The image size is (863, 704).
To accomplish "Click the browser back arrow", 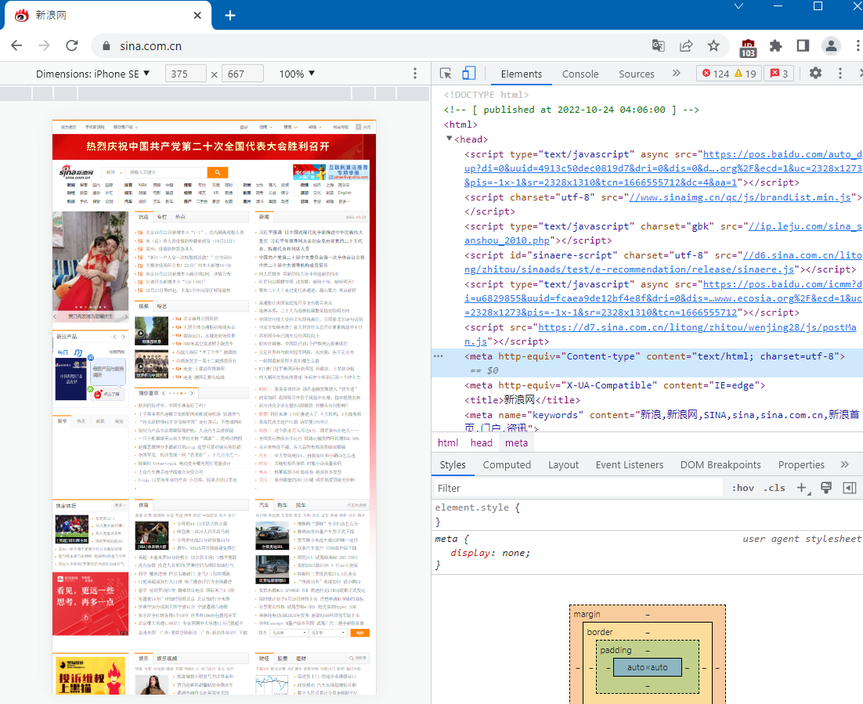I will click(17, 45).
